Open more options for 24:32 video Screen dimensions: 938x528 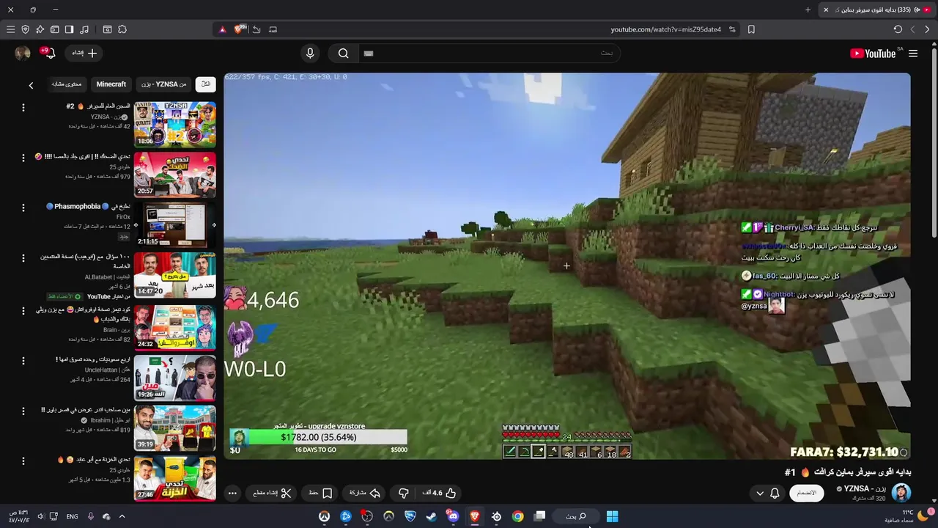(23, 310)
